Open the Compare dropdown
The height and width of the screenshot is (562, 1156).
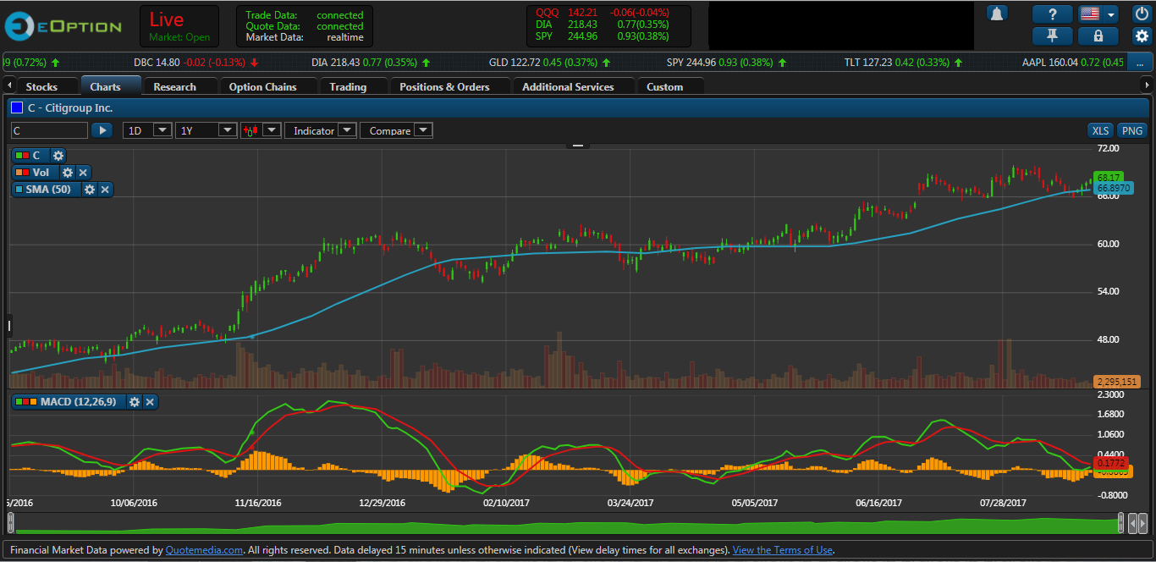pyautogui.click(x=396, y=130)
